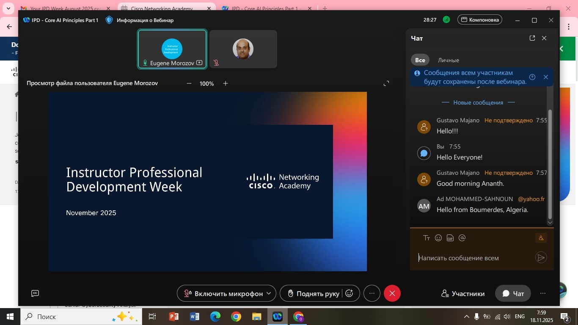Viewport: 578px width, 325px height.
Task: Click the GIF icon in chat toolbar
Action: pos(450,238)
